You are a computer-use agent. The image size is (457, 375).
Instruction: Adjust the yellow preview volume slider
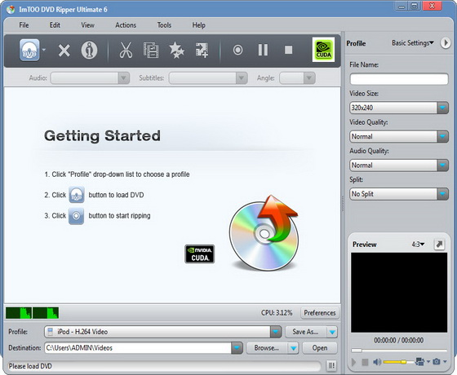click(398, 362)
